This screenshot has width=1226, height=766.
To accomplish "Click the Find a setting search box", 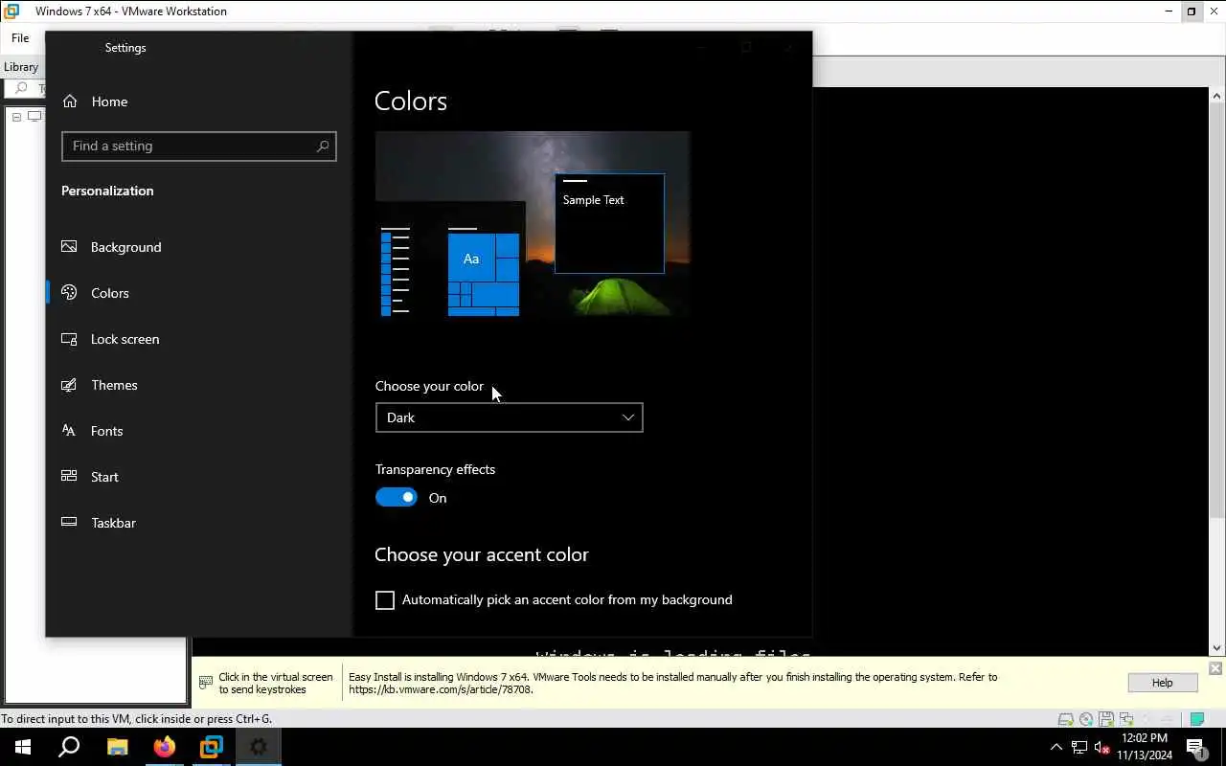I will pos(198,146).
